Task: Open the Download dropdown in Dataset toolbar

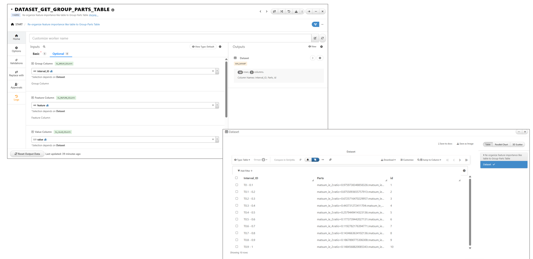Action: 388,160
